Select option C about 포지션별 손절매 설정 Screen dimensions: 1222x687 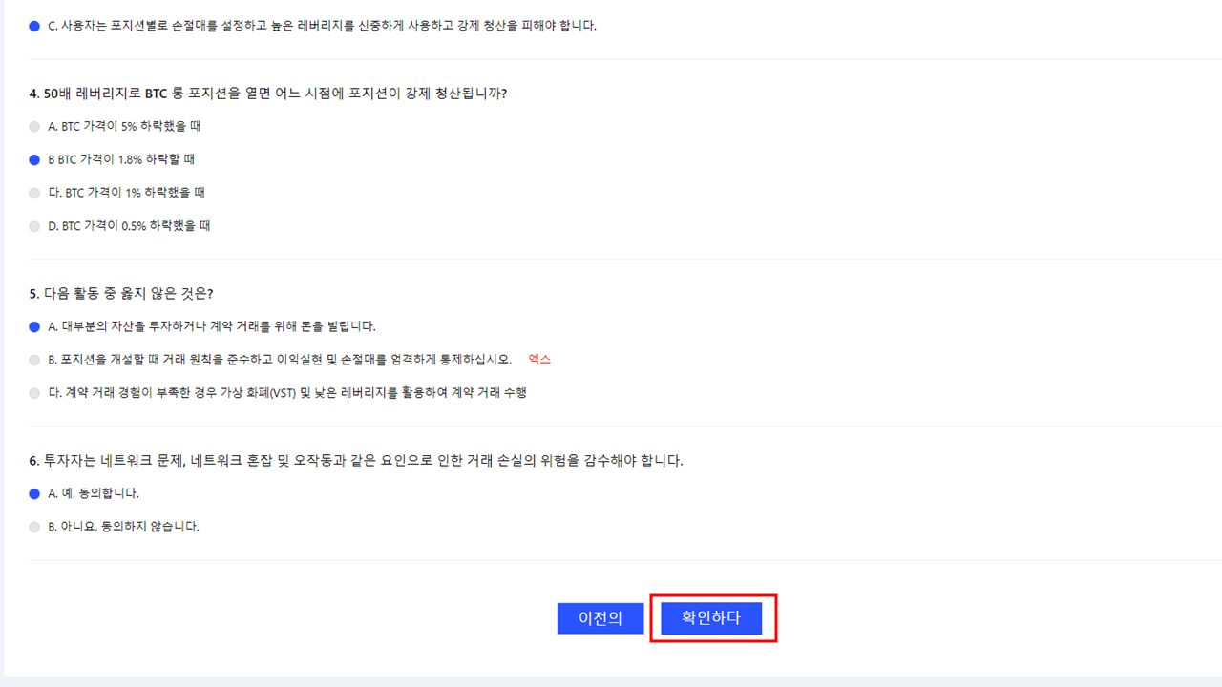point(34,26)
